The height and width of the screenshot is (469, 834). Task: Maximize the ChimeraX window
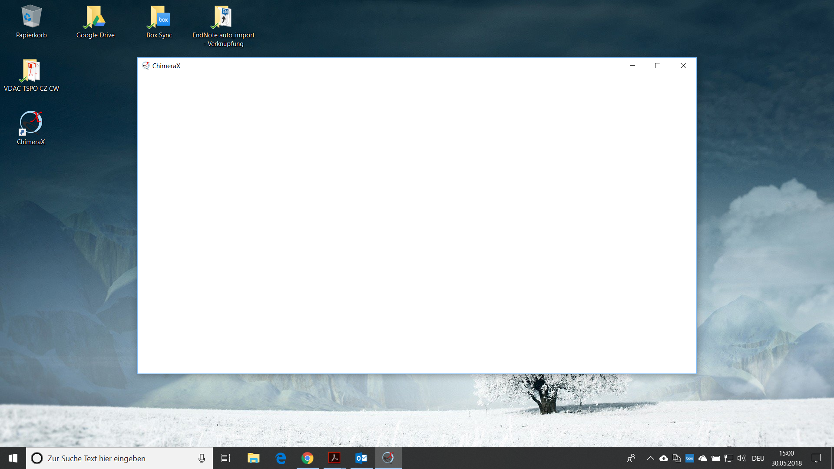click(x=657, y=66)
